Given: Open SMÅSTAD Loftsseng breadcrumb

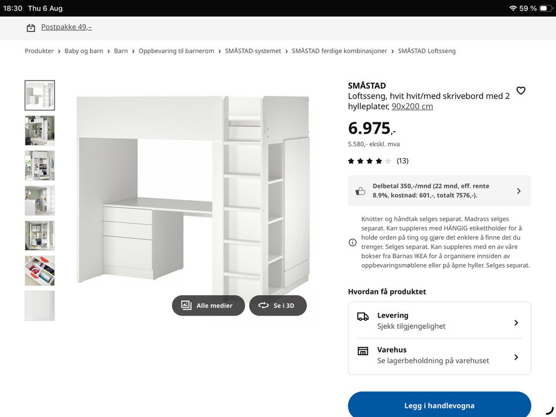Looking at the screenshot, I should tap(427, 51).
